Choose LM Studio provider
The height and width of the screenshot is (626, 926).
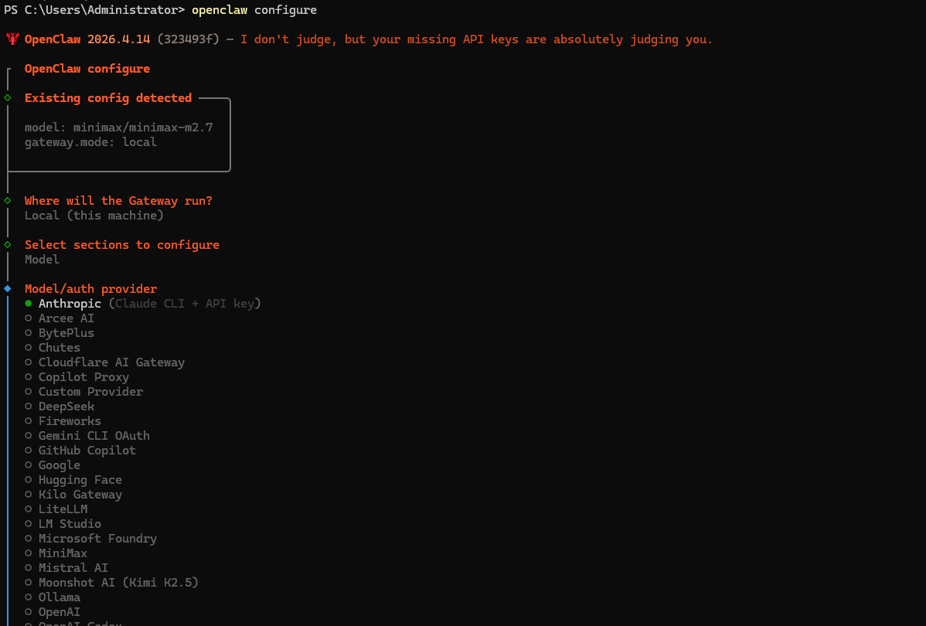(70, 524)
